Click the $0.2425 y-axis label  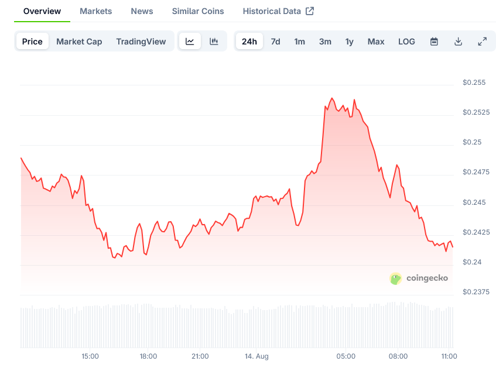pyautogui.click(x=476, y=232)
